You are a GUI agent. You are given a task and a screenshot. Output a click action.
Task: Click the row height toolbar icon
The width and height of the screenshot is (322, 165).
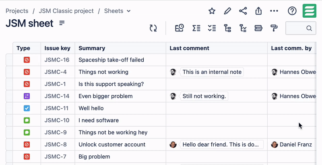coord(258,28)
